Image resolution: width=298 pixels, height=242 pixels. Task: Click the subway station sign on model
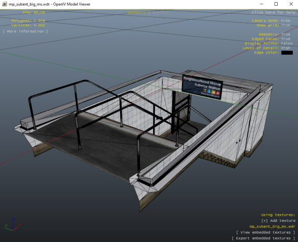tap(202, 87)
